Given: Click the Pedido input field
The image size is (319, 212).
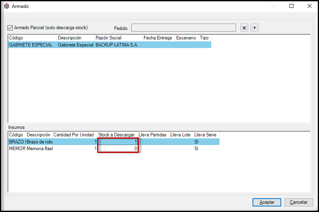Looking at the screenshot, I should point(184,28).
